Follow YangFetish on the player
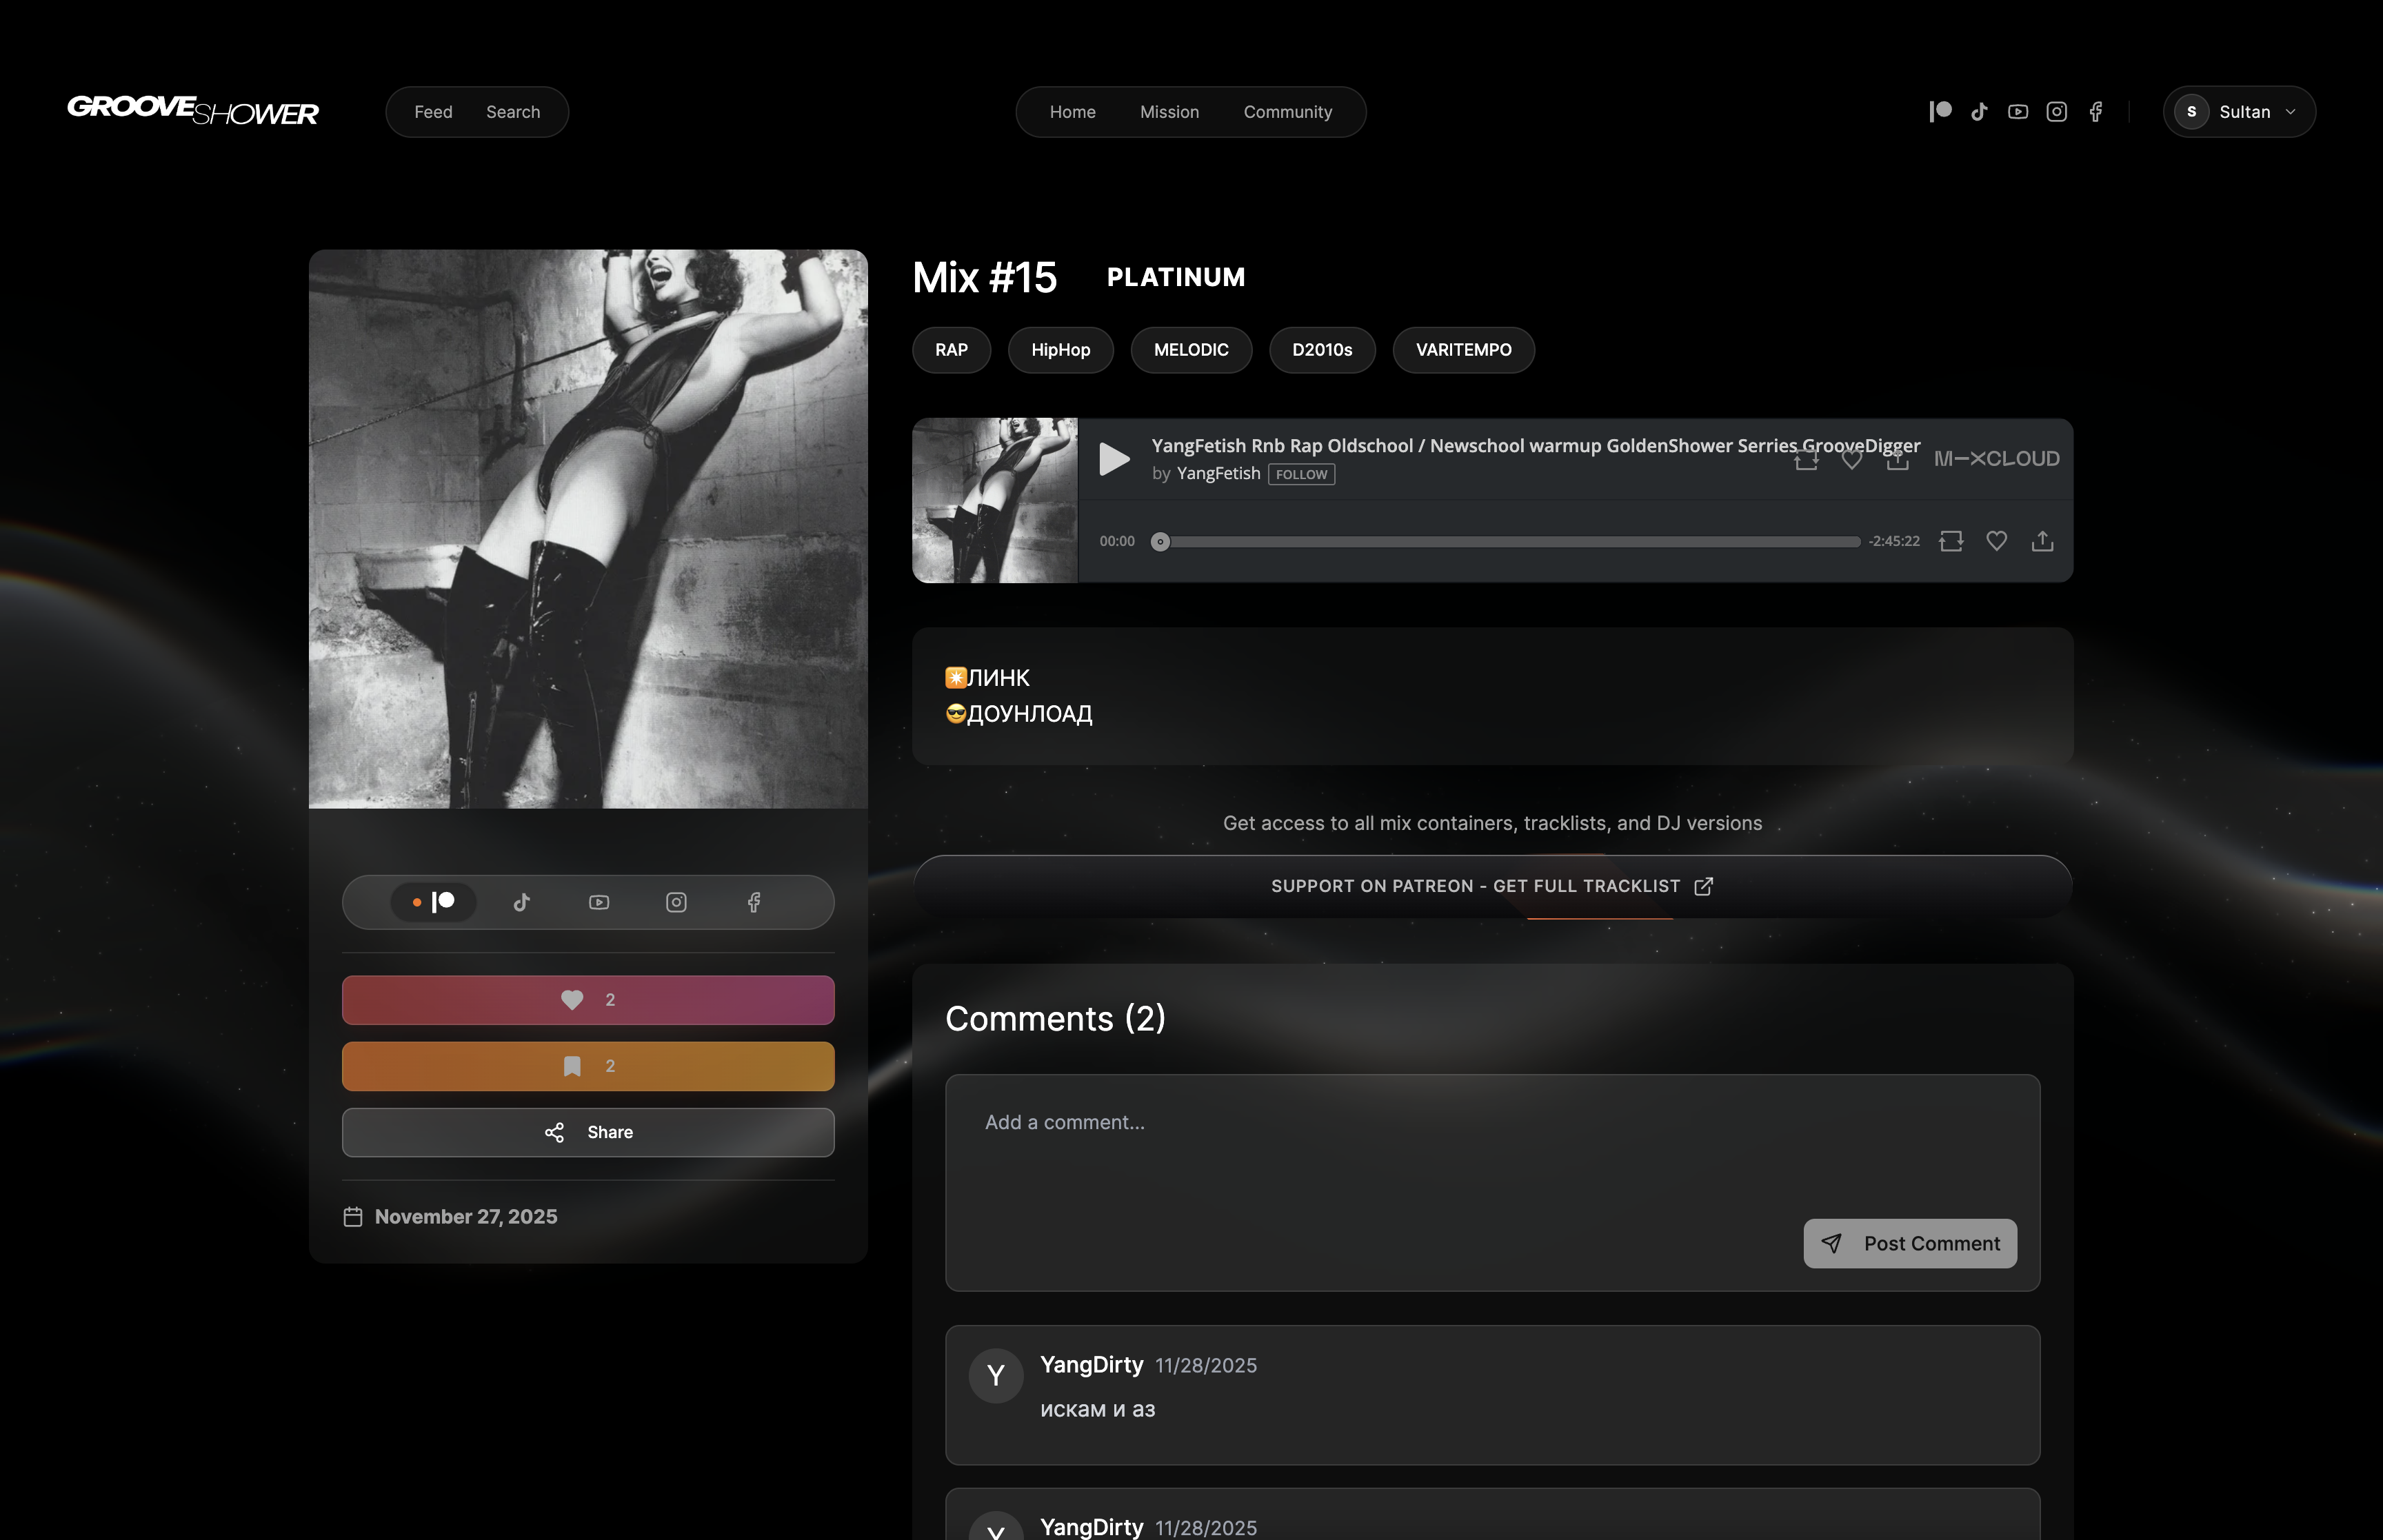Screen dimensions: 2383x1540 pyautogui.click(x=1301, y=474)
